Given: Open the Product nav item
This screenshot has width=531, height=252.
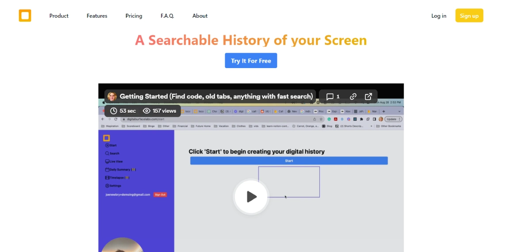Looking at the screenshot, I should (59, 16).
